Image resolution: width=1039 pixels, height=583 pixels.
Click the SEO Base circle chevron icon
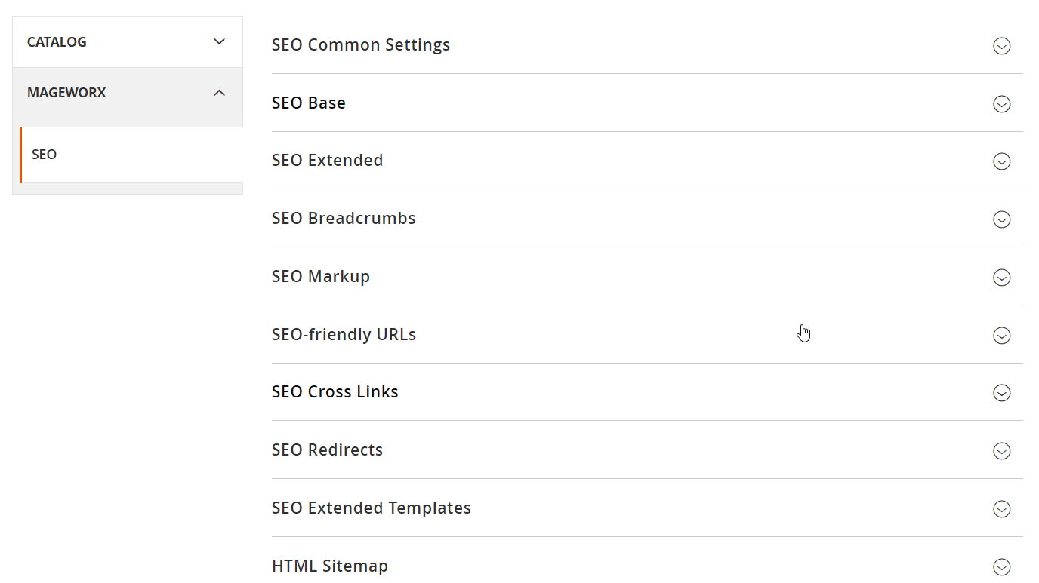coord(1001,104)
